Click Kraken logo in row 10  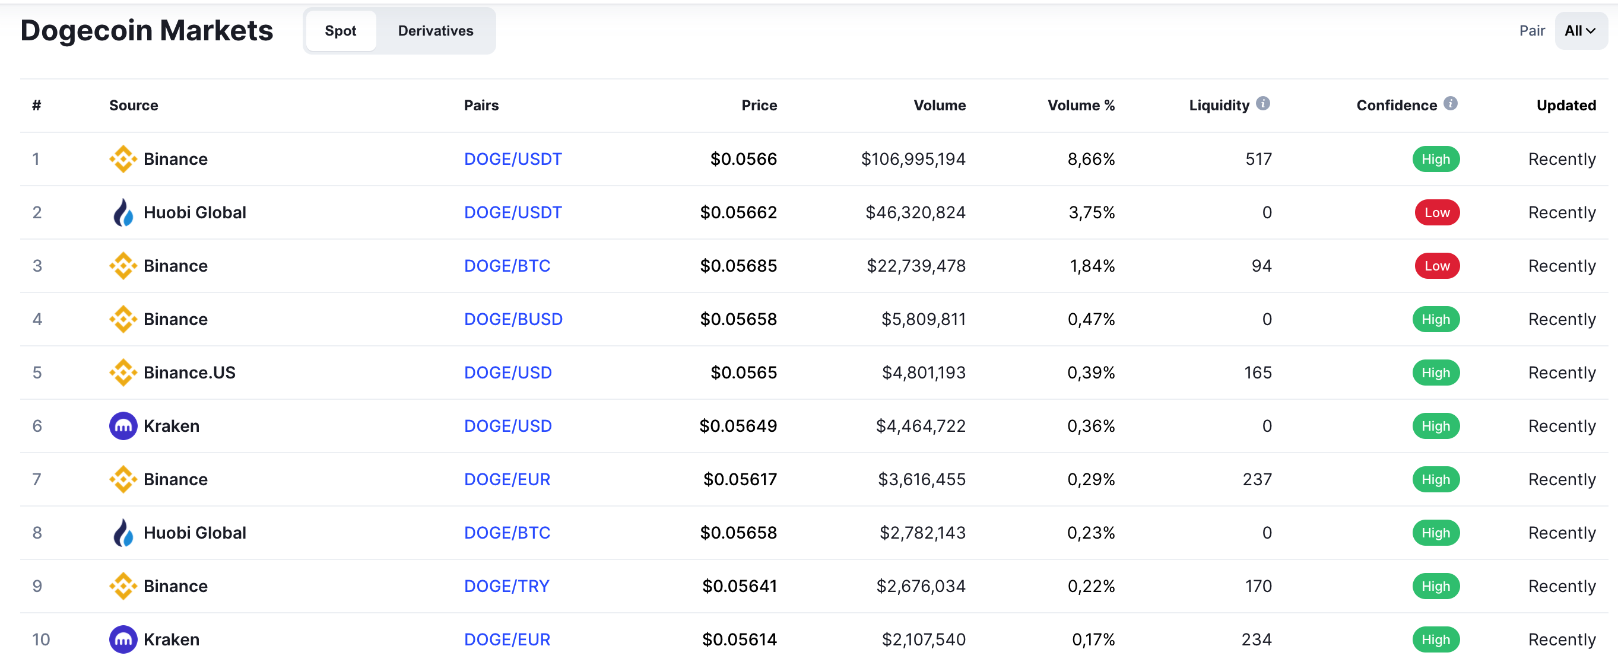pos(123,639)
